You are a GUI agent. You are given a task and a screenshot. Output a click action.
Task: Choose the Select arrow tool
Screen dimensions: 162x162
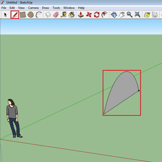(5, 15)
